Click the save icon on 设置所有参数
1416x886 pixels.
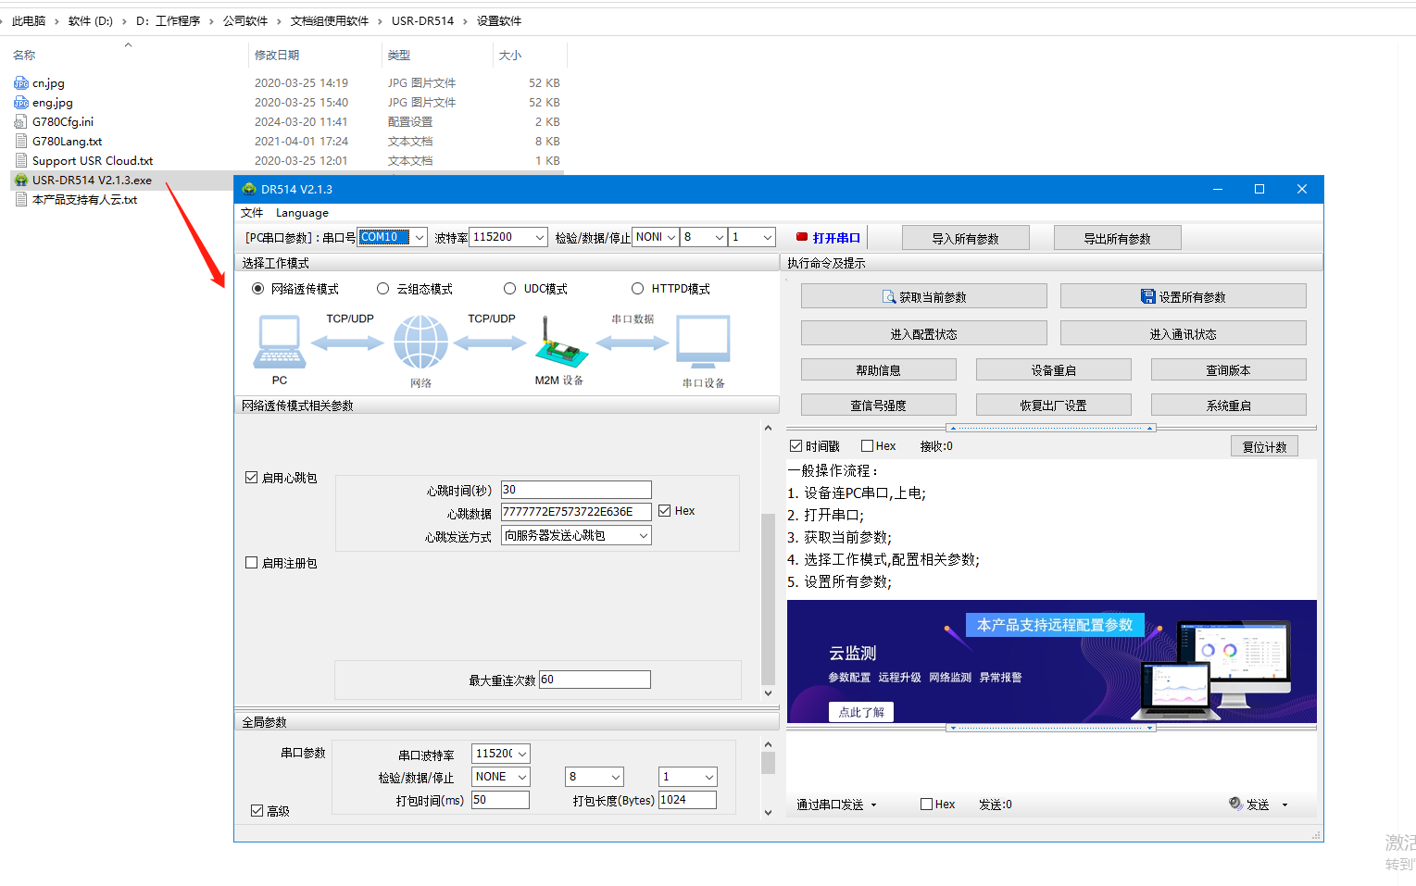pos(1148,297)
